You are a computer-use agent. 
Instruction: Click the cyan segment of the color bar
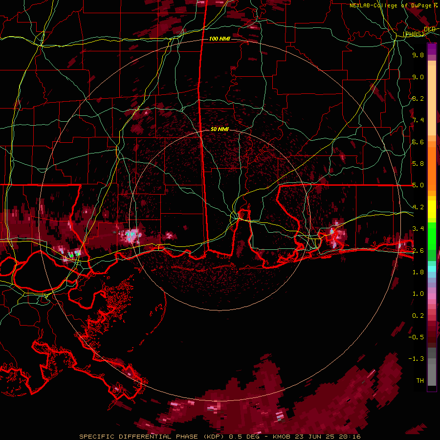pyautogui.click(x=432, y=268)
